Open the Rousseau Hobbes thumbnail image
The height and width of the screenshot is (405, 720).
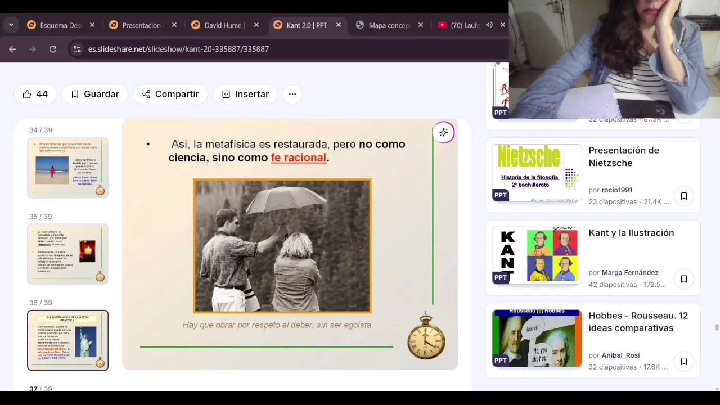pyautogui.click(x=537, y=338)
